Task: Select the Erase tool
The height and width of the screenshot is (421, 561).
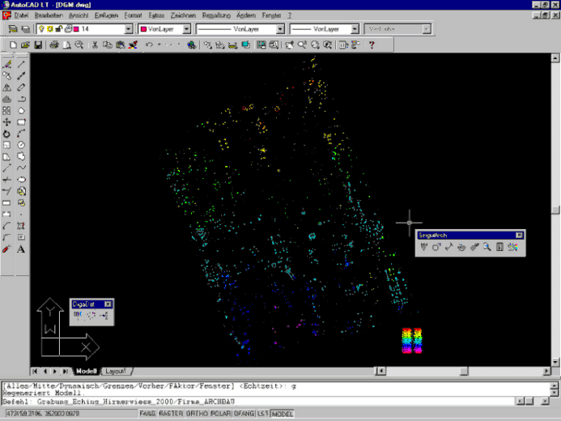Action: [x=7, y=64]
